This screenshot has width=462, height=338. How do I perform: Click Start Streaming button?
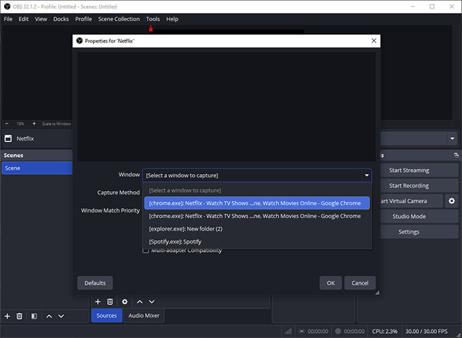(419, 170)
